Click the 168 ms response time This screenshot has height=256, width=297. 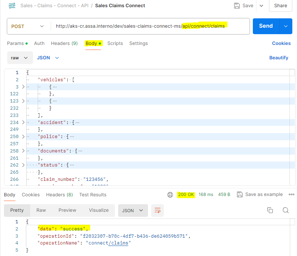[206, 195]
